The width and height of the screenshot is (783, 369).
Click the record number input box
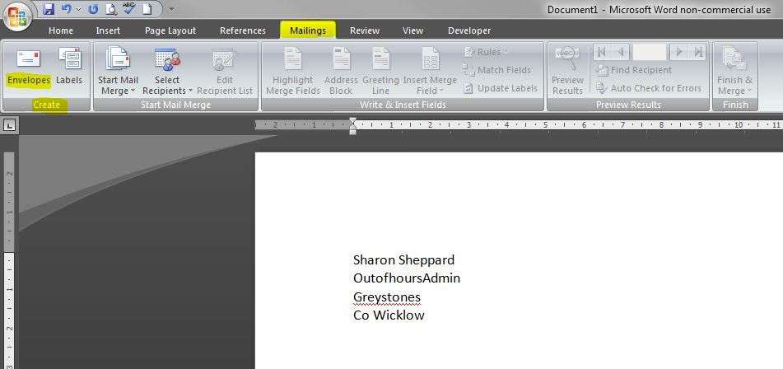pyautogui.click(x=649, y=51)
